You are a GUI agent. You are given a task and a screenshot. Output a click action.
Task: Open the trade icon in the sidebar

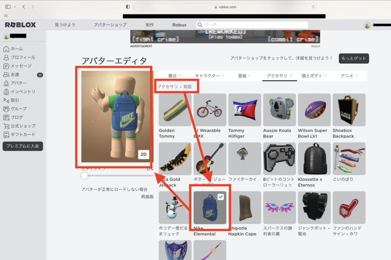(6, 100)
